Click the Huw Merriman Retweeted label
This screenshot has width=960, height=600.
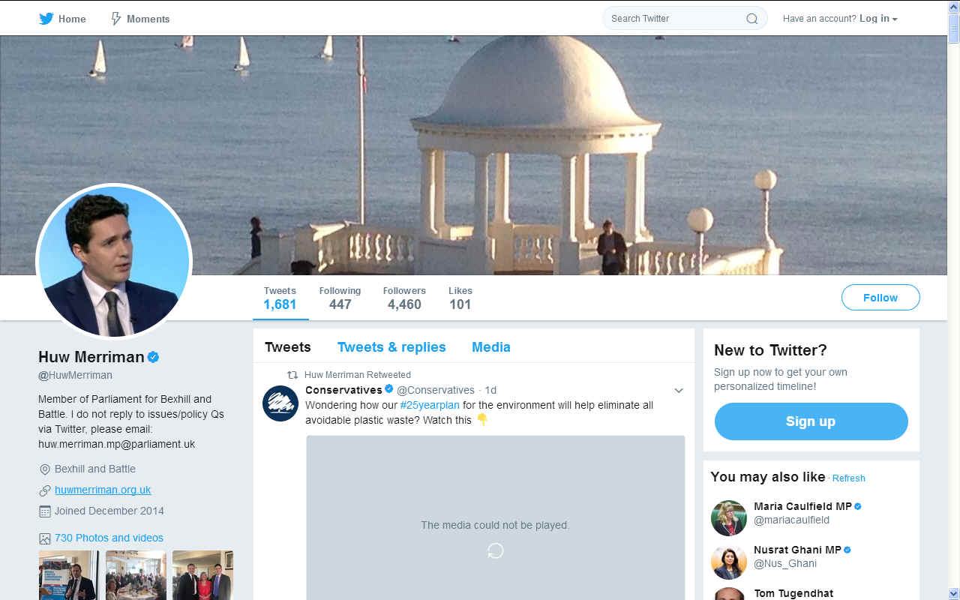click(358, 374)
